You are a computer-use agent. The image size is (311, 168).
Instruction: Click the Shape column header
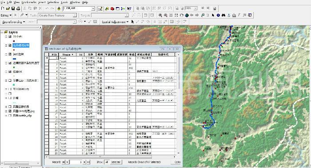point(67,54)
